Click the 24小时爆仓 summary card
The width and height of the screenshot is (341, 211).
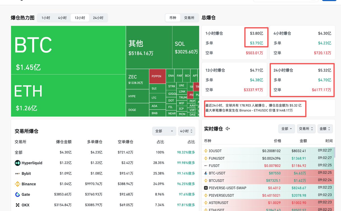point(302,79)
